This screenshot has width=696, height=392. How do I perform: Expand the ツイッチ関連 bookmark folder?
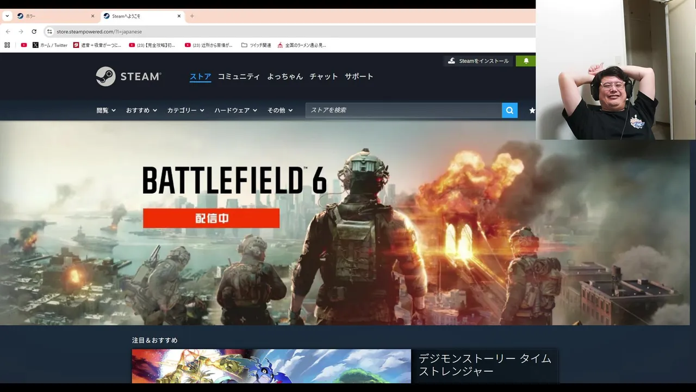(x=256, y=45)
